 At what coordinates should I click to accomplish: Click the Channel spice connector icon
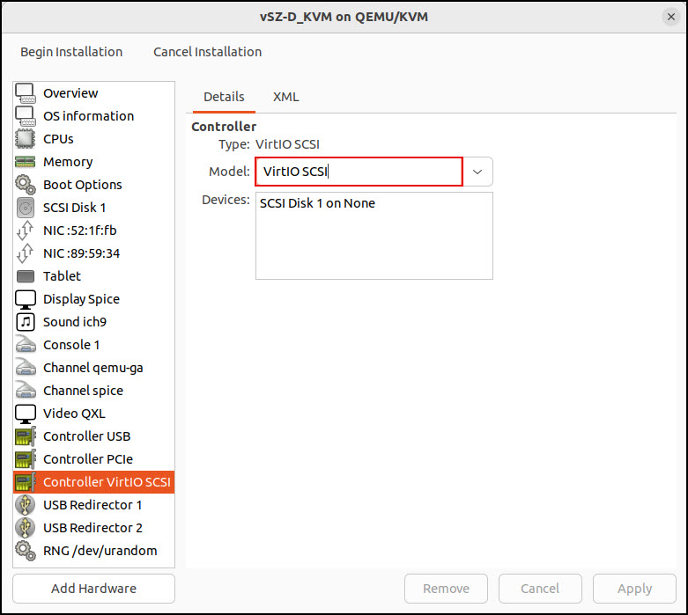[26, 391]
